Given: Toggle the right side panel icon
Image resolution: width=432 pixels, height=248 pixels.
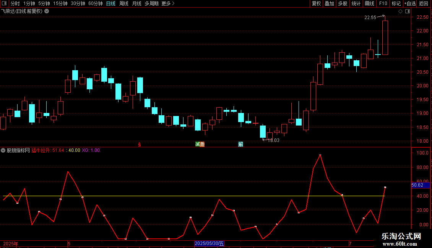Looking at the screenshot, I should point(408,11).
